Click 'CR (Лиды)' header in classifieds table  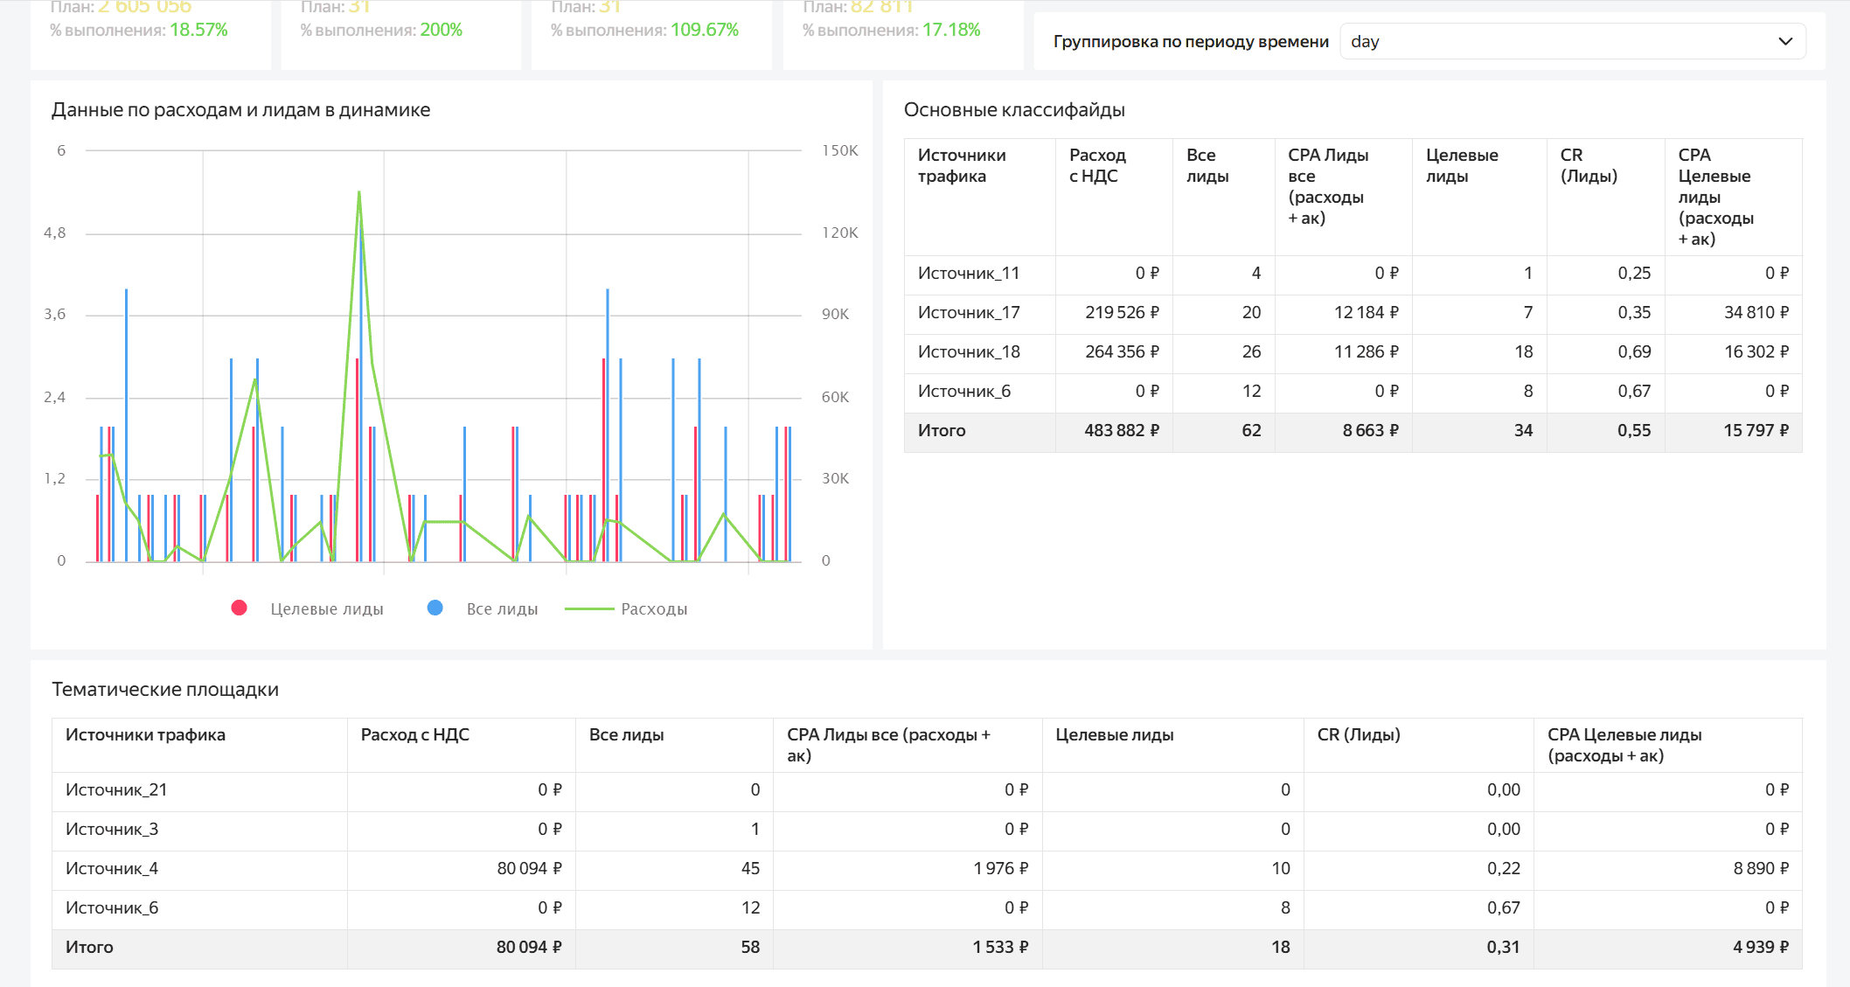coord(1588,165)
